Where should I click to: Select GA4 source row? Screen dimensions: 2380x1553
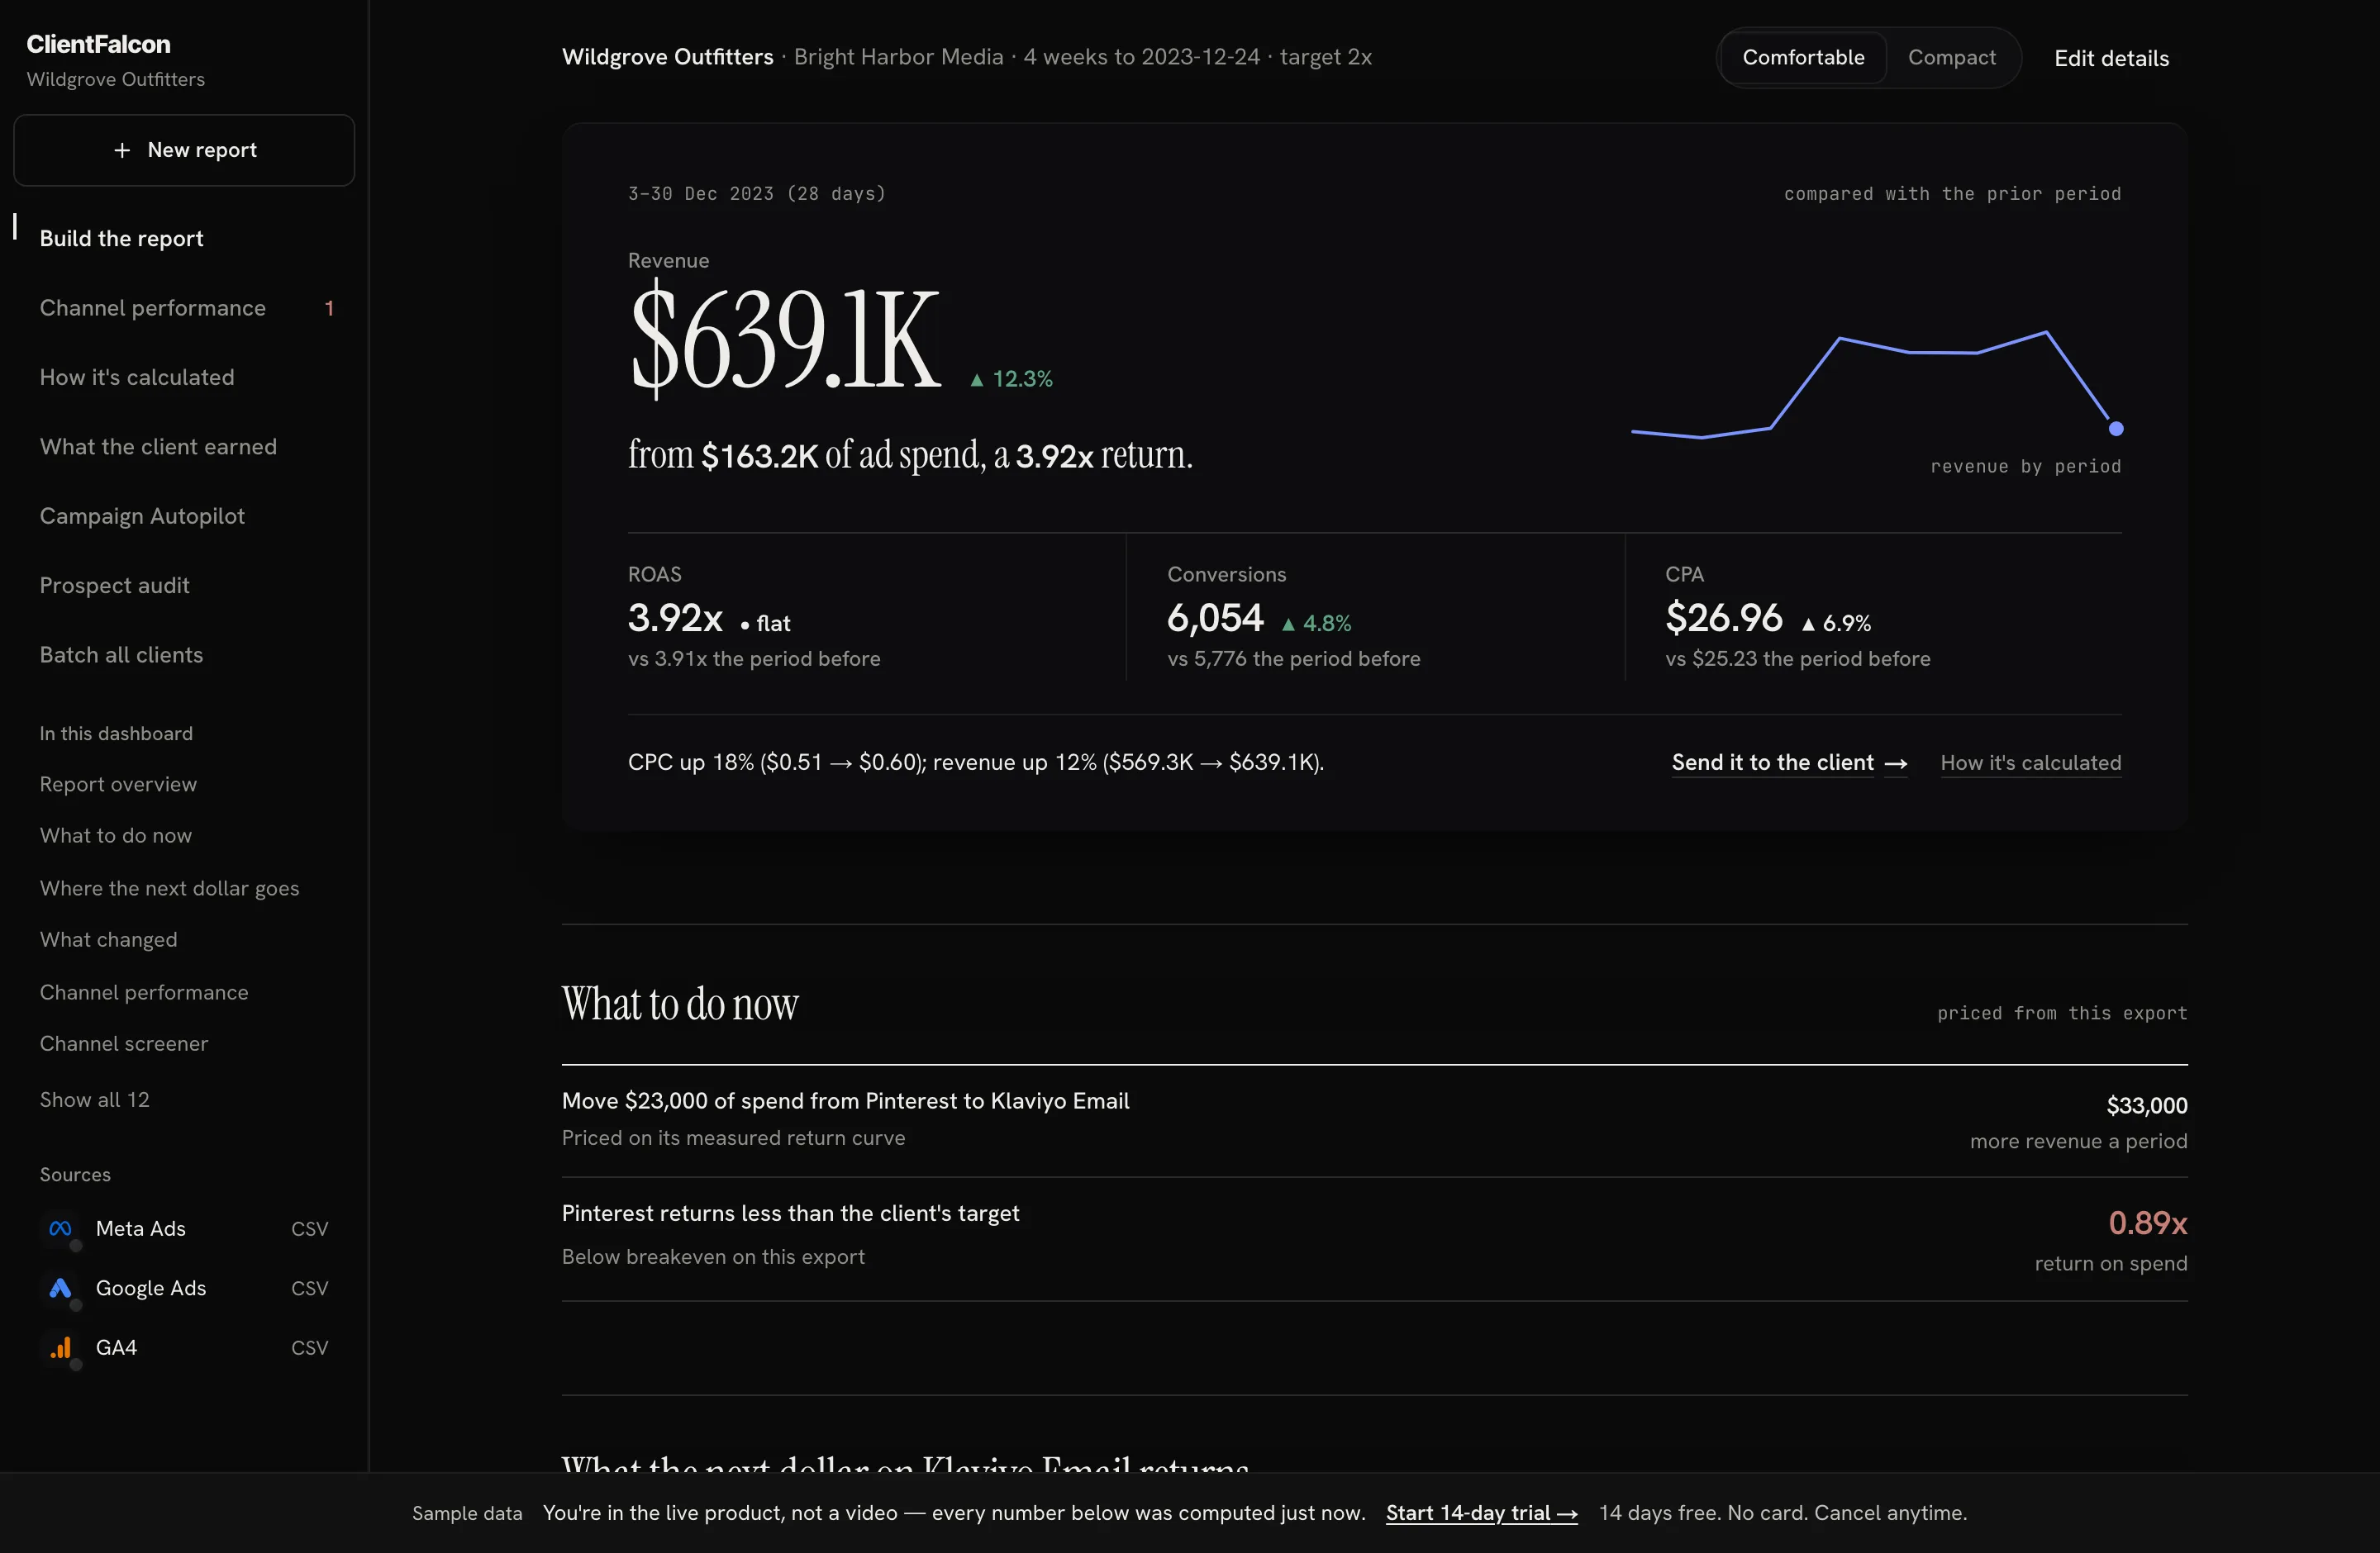point(184,1347)
